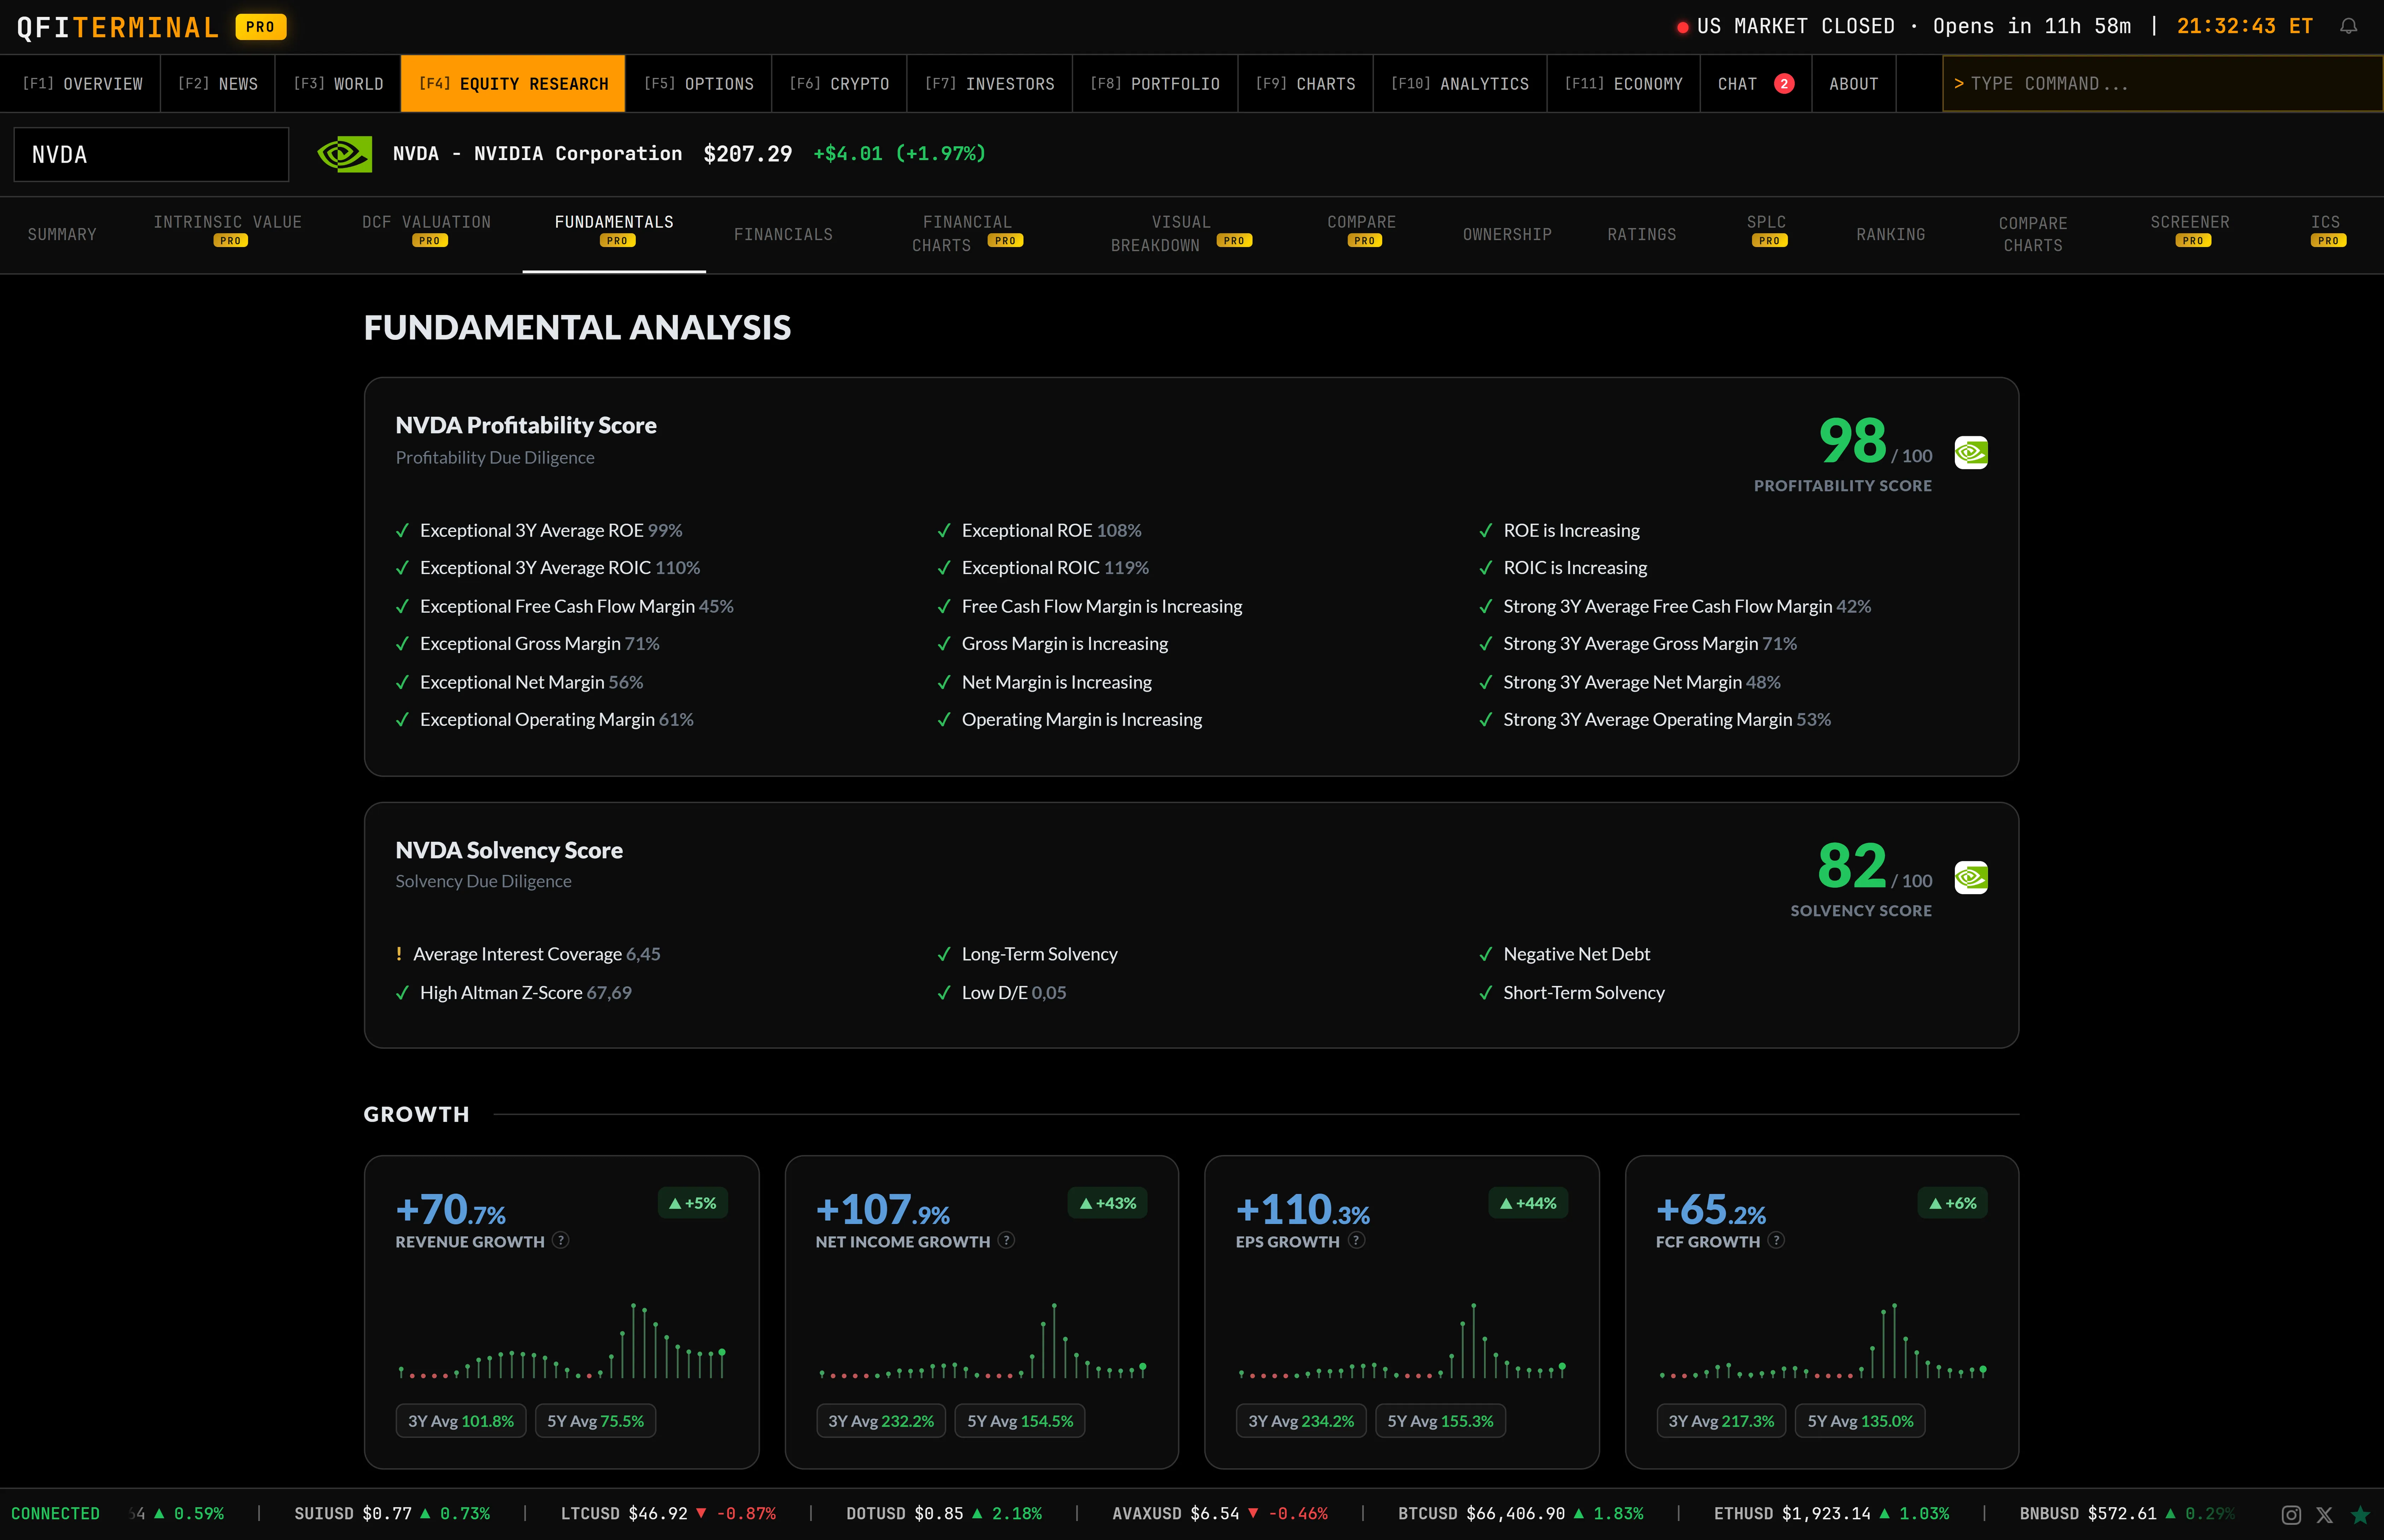Click the chat unread badge showing 2
Screen dimensions: 2384x1540
click(x=1784, y=84)
